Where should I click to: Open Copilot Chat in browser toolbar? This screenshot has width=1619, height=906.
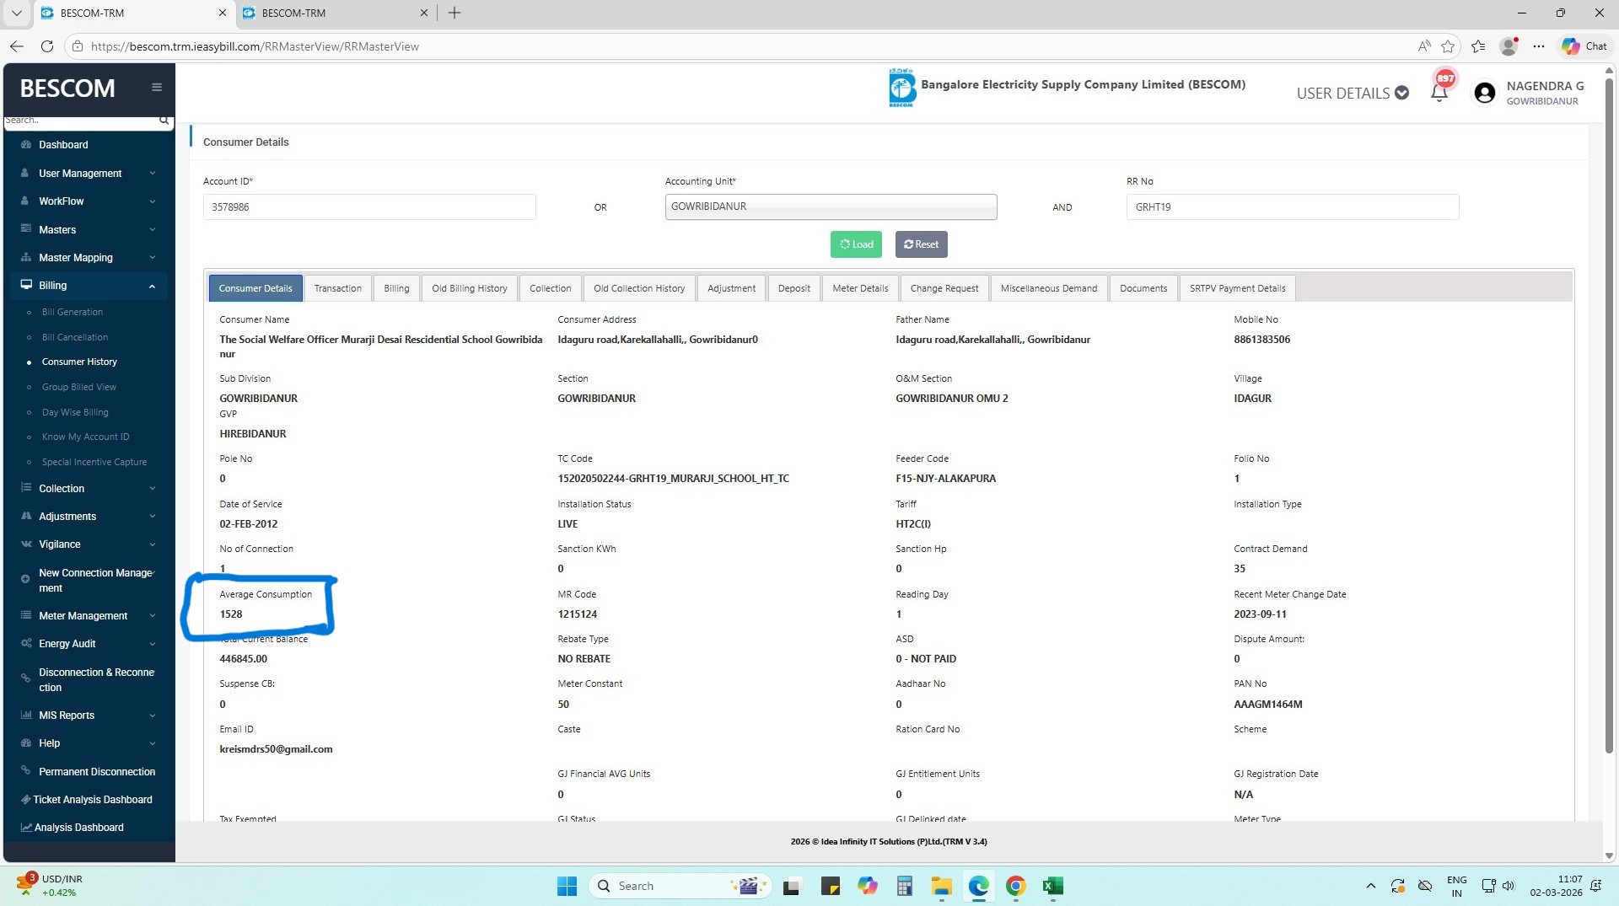[1584, 46]
